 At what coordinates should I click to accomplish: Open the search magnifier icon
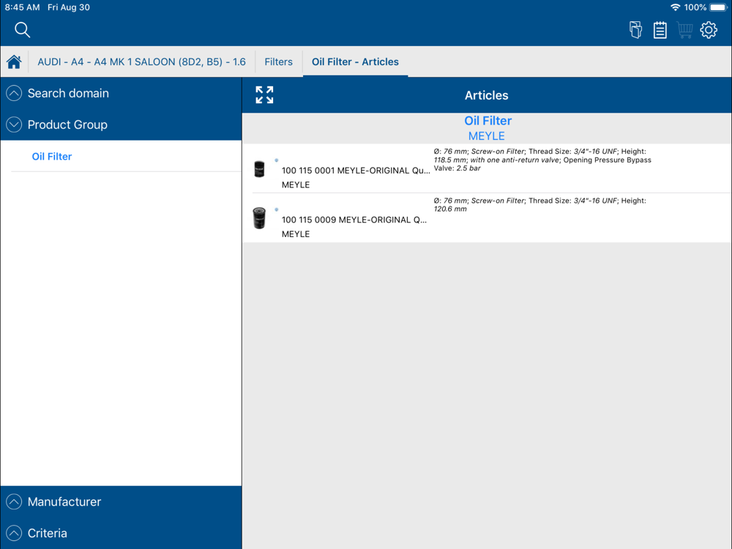[x=22, y=30]
